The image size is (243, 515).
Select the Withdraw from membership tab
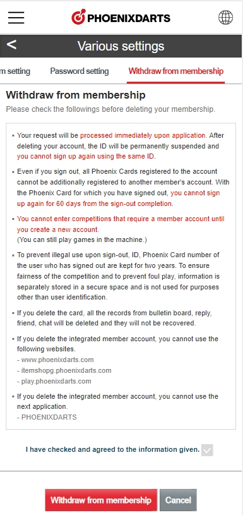[175, 71]
